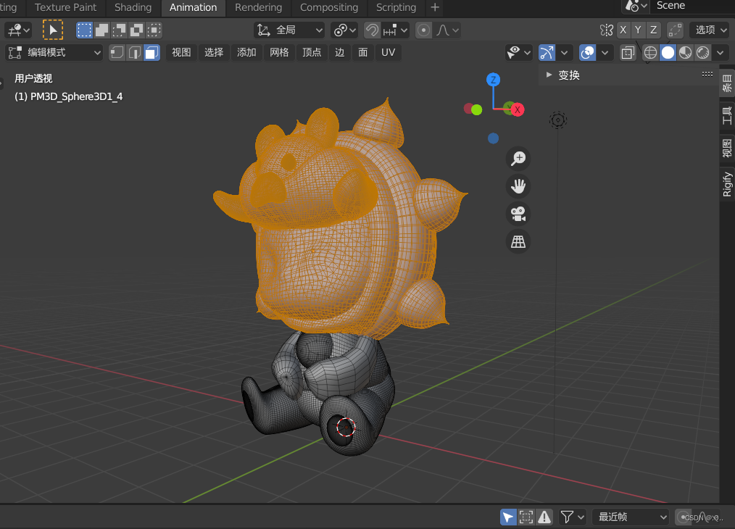The width and height of the screenshot is (735, 529).
Task: Toggle X axis mirror
Action: pos(623,30)
